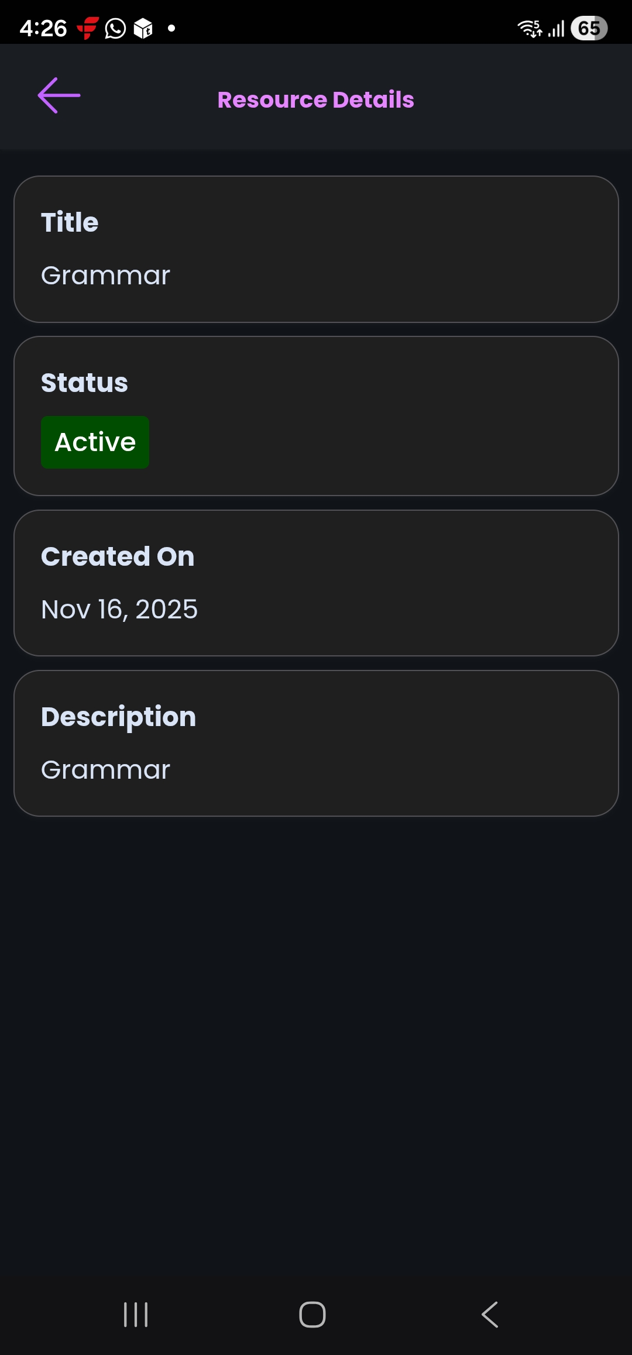The width and height of the screenshot is (632, 1355).
Task: Tap the red app notification icon
Action: click(88, 28)
